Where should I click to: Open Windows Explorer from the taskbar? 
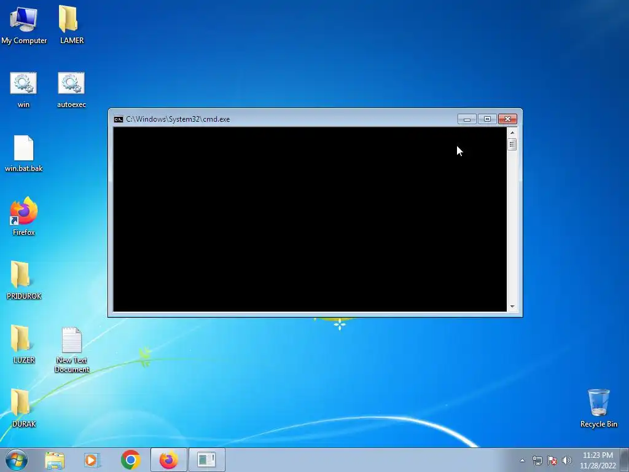coord(55,460)
